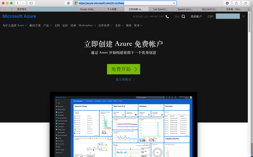
Task: Open the 定价 link
Action: (x=65, y=25)
